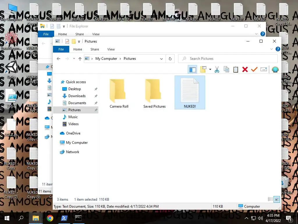Image resolution: width=298 pixels, height=224 pixels.
Task: Select the LOLZ PowerShell desktop icon
Action: click(x=11, y=99)
